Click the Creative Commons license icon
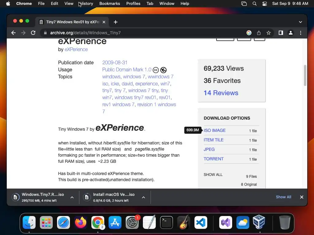The width and height of the screenshot is (314, 235). [x=155, y=70]
